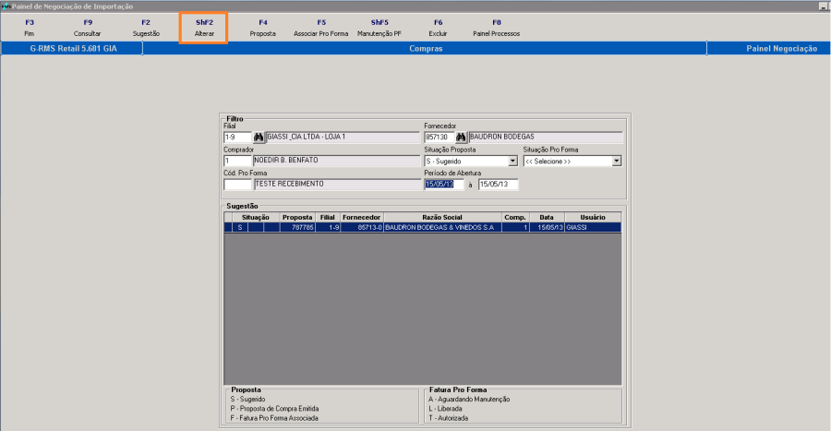Click the T - Autorizada legend text
Screen dimensions: 831x431
tap(449, 418)
